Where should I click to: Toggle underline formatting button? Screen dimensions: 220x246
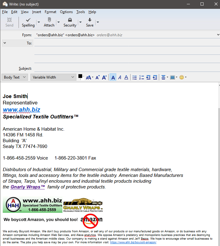point(126,77)
